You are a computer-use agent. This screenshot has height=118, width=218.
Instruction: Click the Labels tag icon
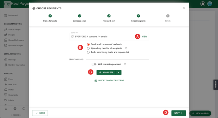6,100
